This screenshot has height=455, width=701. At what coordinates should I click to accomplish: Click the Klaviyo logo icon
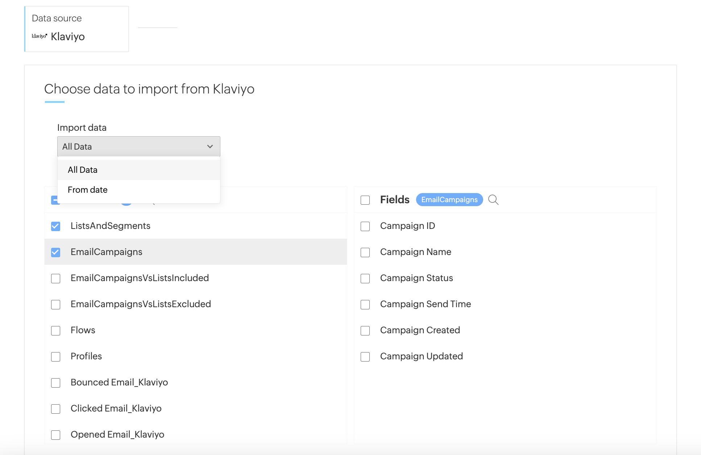[x=39, y=36]
